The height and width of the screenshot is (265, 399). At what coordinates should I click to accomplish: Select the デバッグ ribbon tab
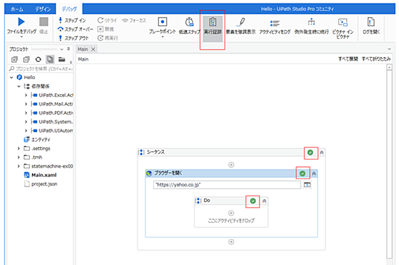[x=69, y=9]
